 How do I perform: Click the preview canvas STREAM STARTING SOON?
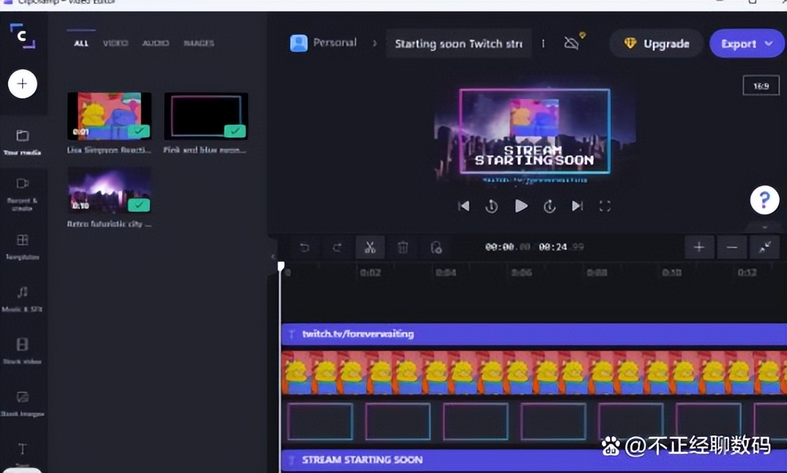534,155
